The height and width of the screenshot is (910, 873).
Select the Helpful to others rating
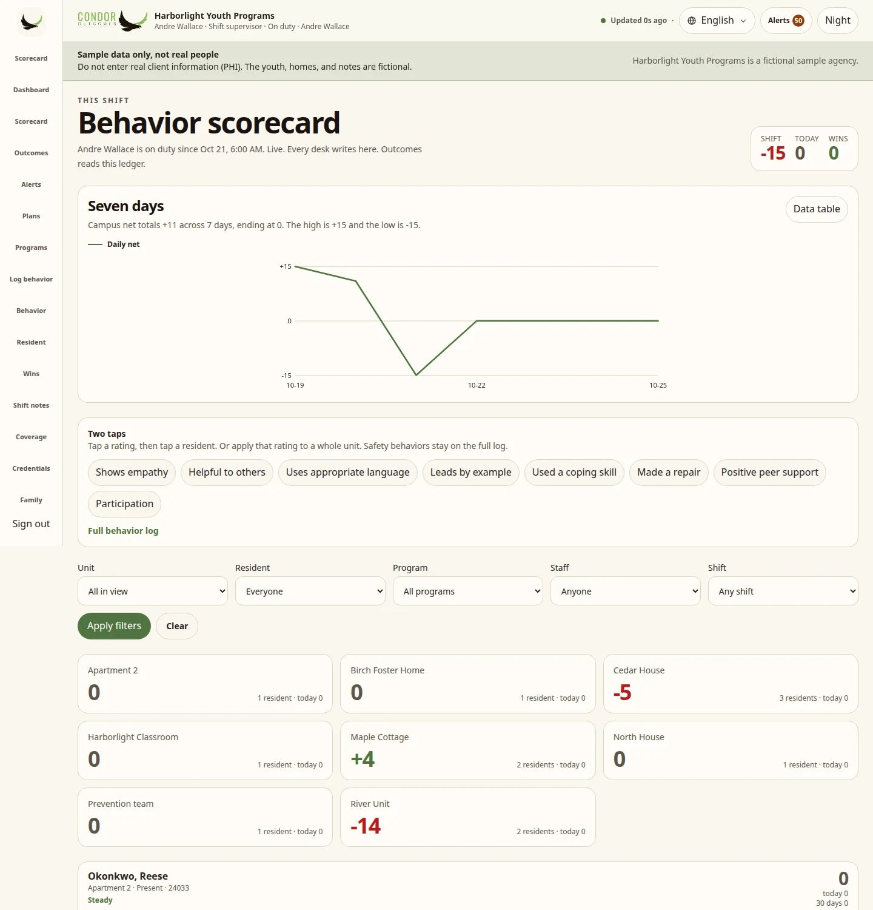pos(227,473)
